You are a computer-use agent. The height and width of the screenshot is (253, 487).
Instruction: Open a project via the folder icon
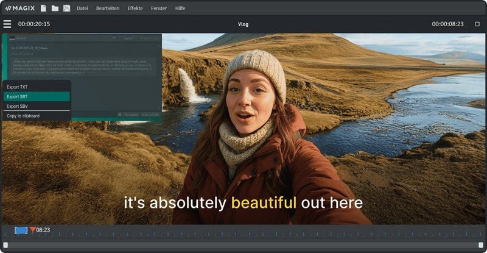click(55, 9)
